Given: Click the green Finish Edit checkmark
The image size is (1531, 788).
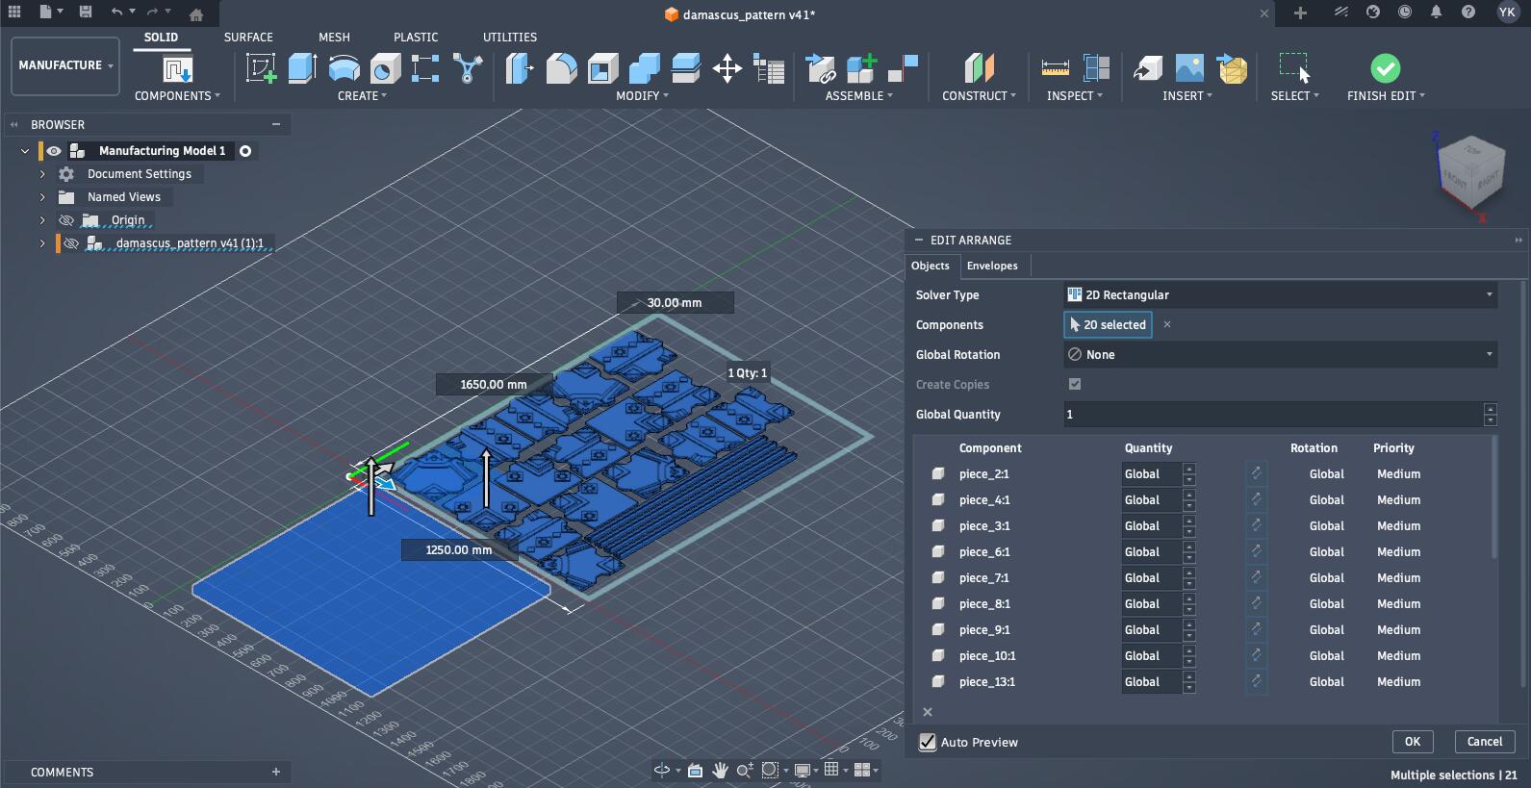Looking at the screenshot, I should 1385,68.
